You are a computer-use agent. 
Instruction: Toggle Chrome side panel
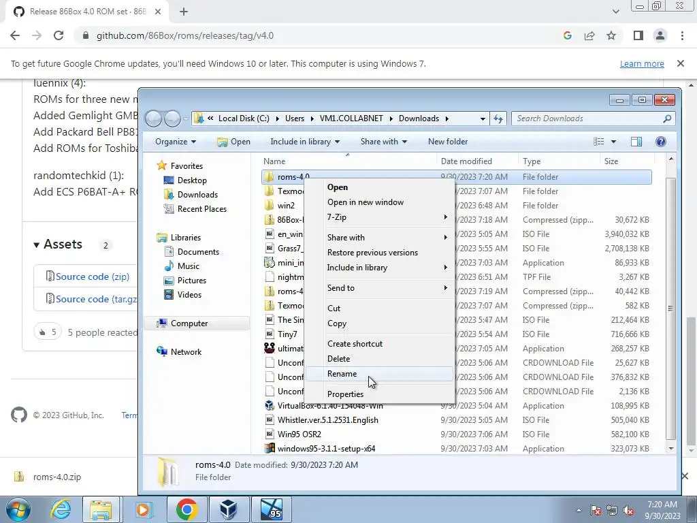pyautogui.click(x=638, y=35)
